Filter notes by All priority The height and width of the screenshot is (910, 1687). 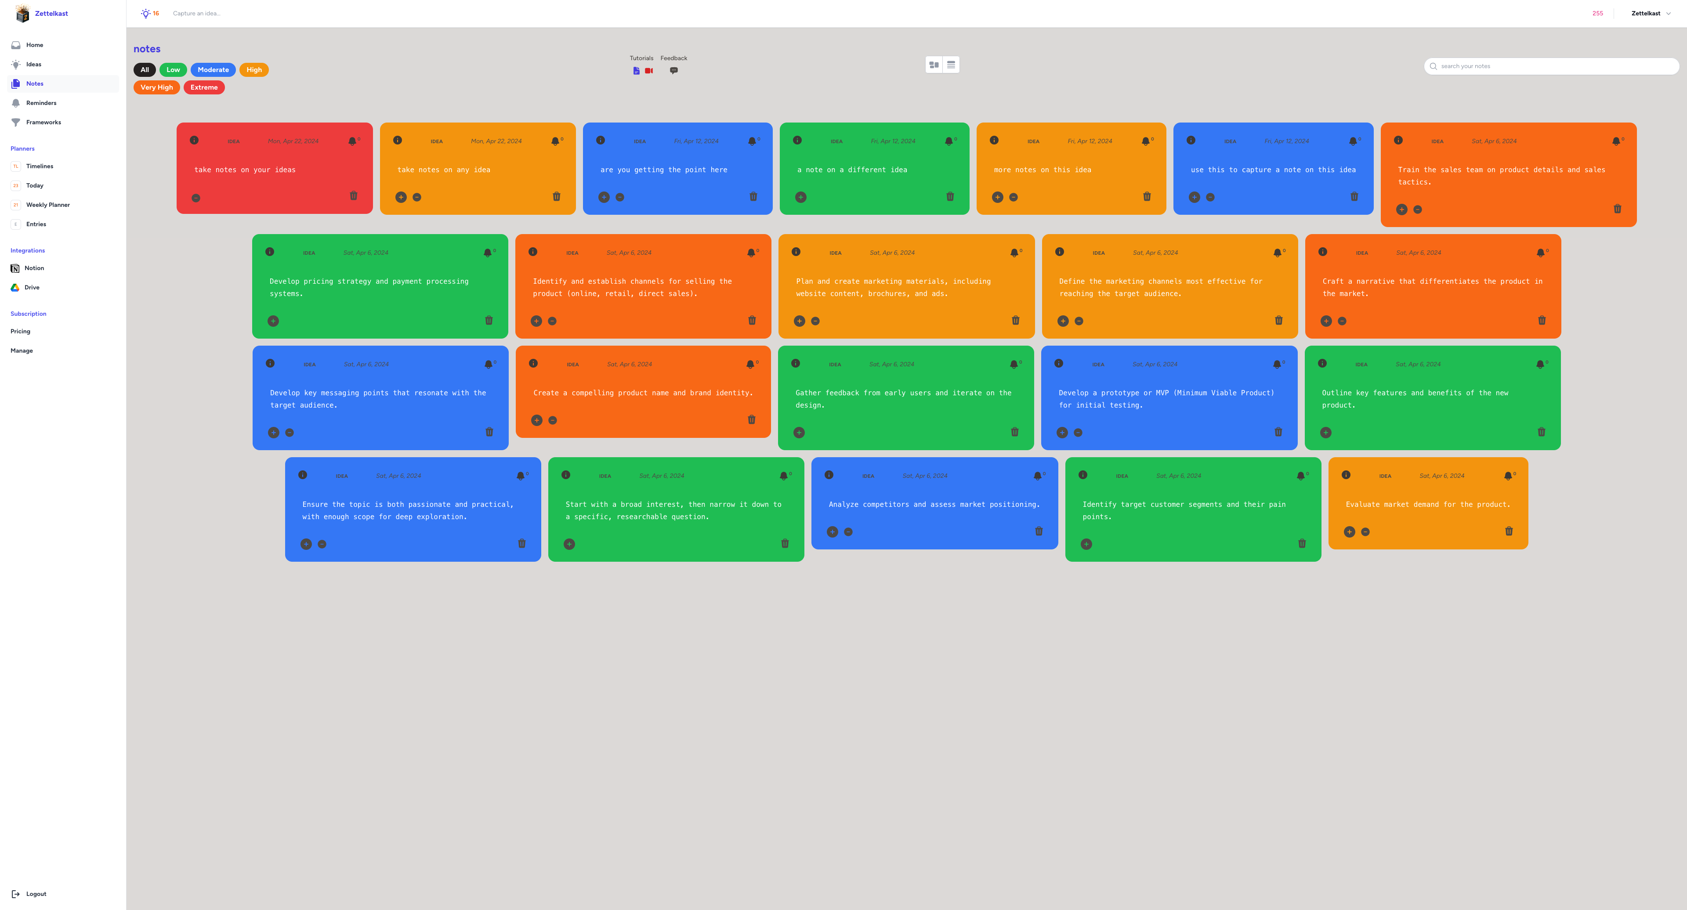145,70
